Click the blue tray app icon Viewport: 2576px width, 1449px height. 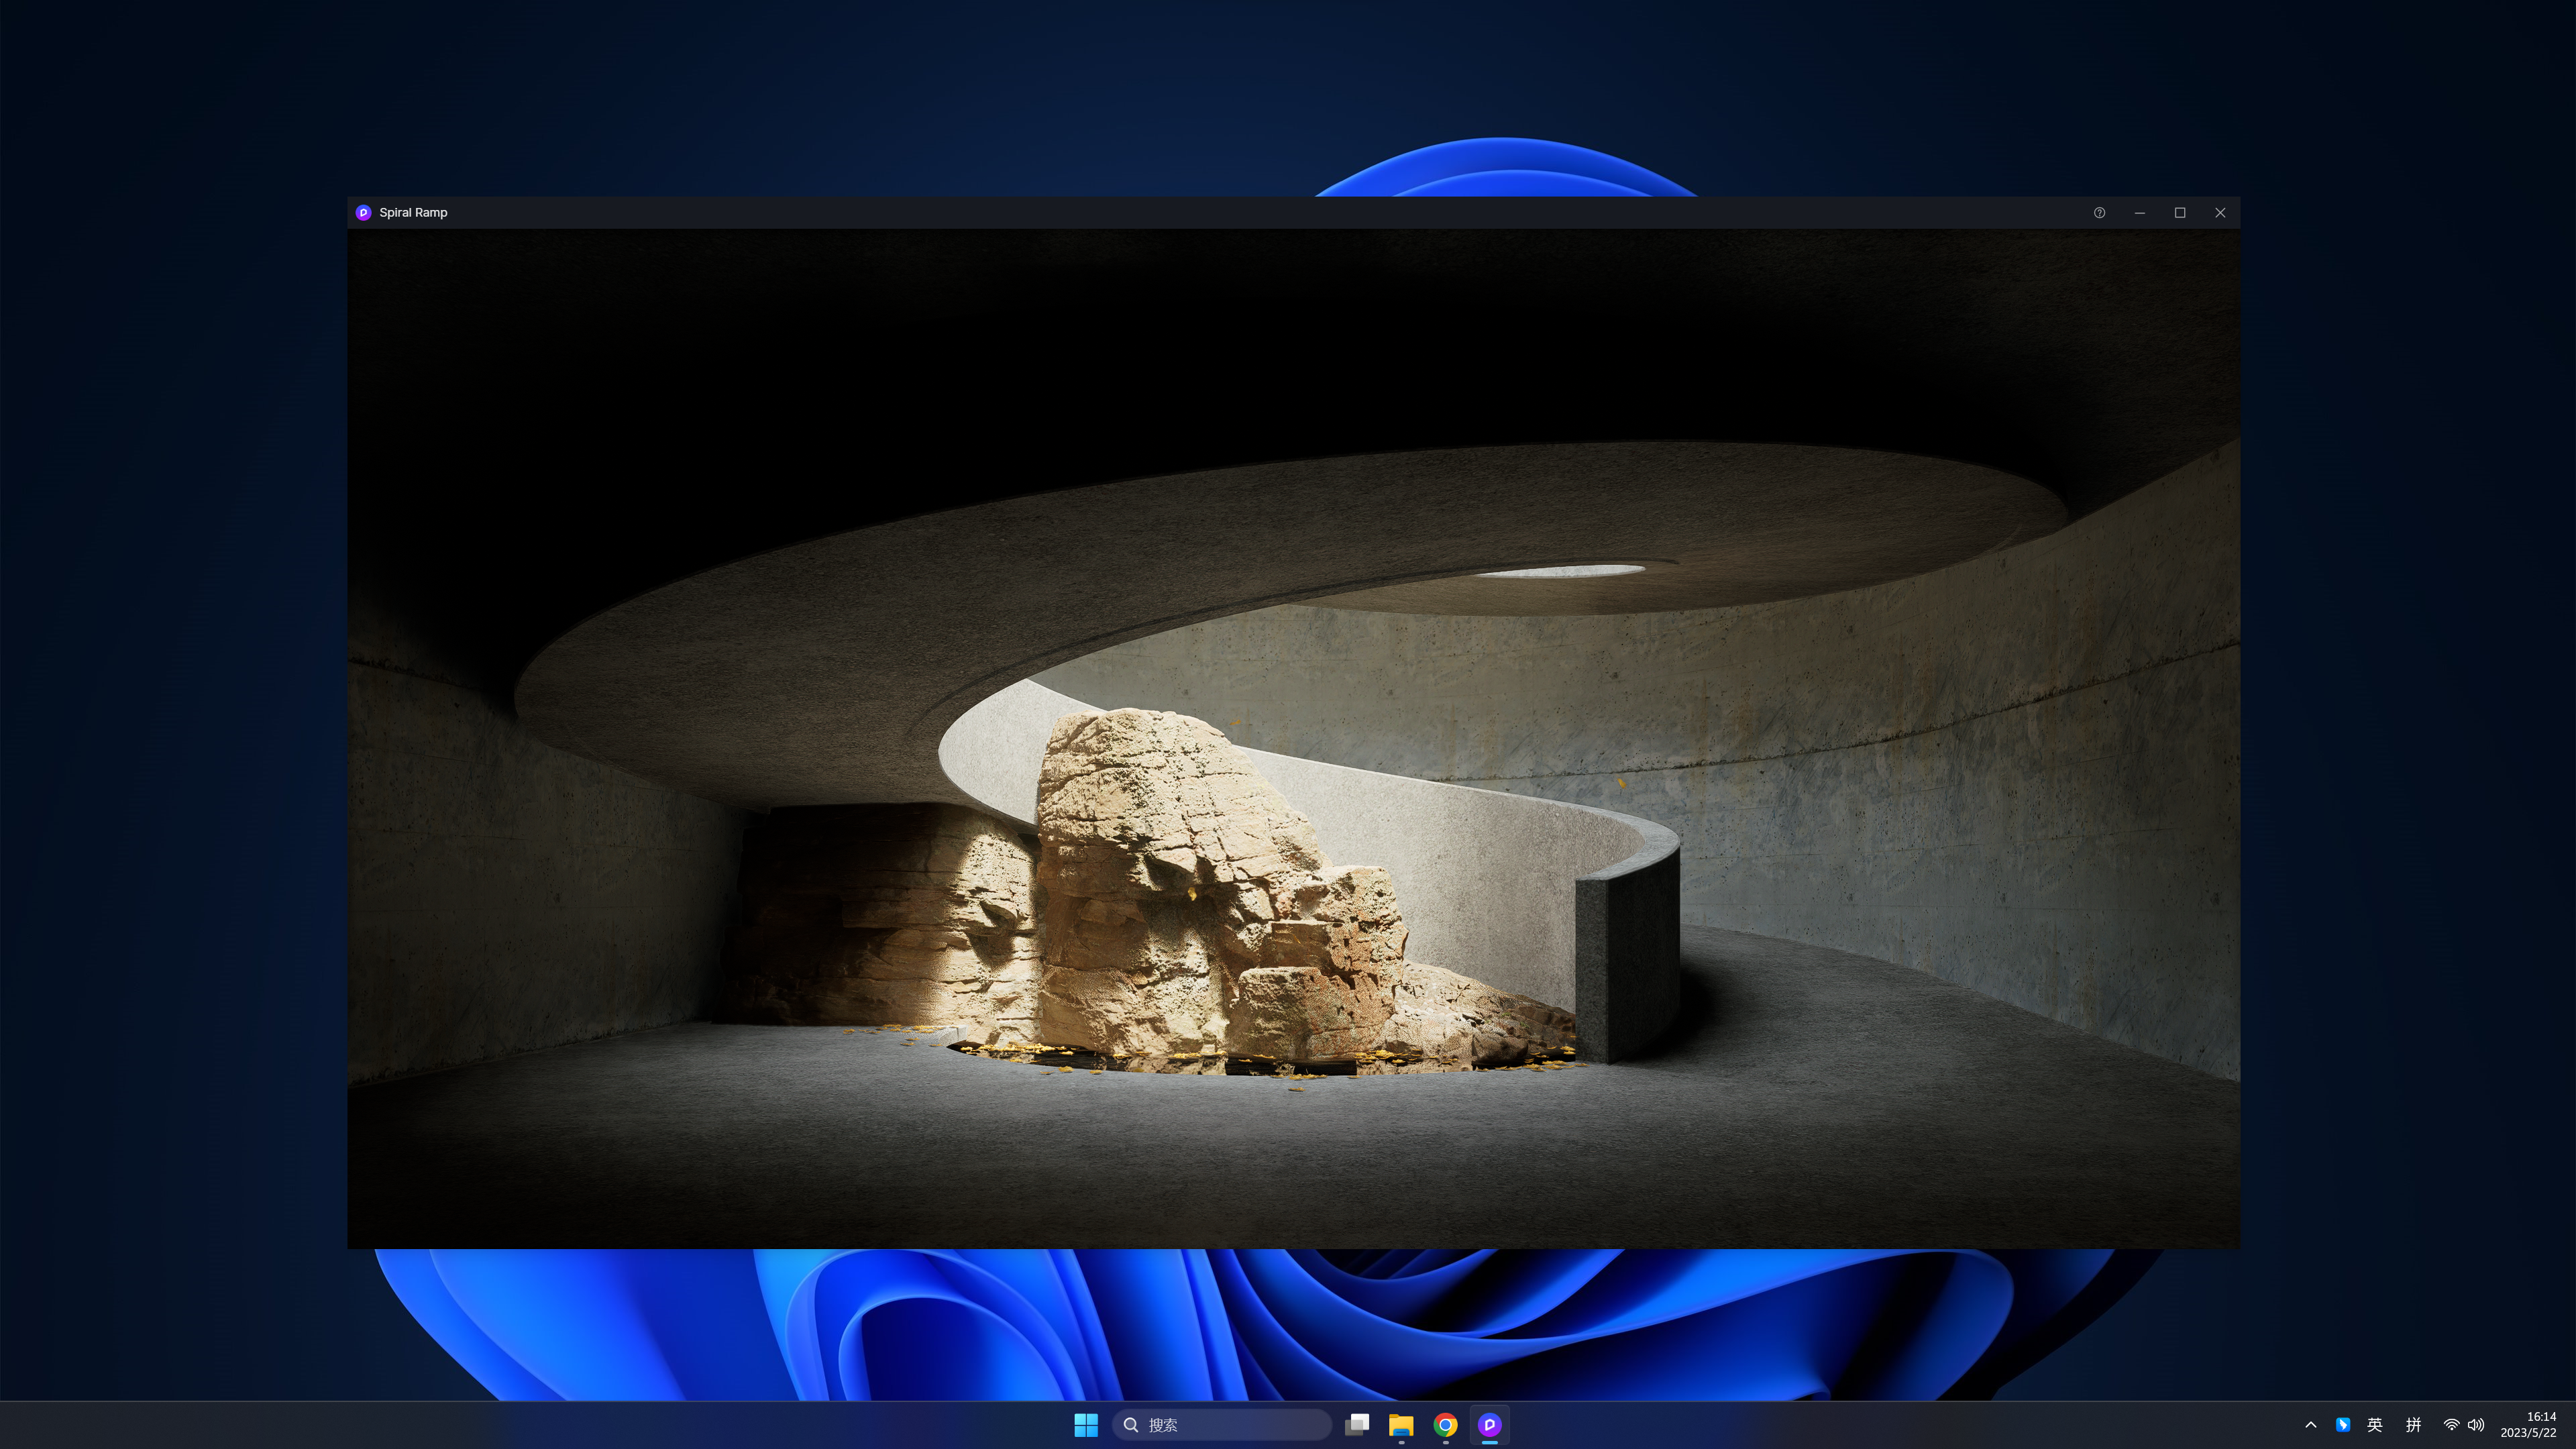(2342, 1425)
